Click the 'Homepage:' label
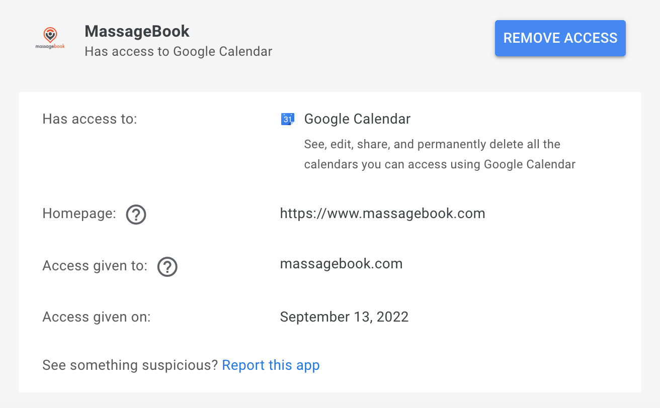 (79, 214)
